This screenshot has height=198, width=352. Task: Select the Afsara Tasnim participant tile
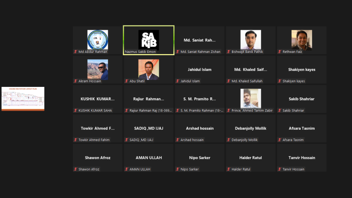point(302,128)
